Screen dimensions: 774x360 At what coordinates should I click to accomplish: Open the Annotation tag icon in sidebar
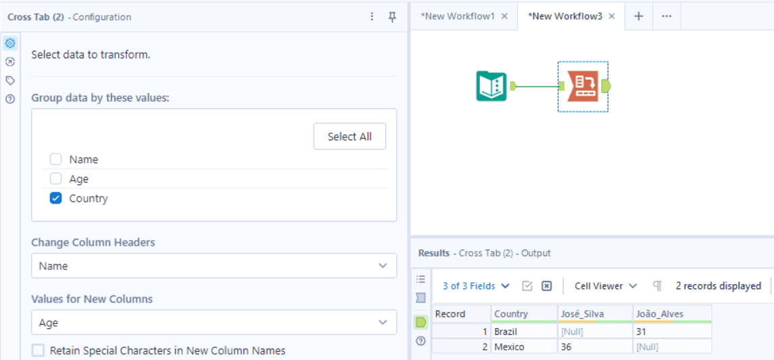(10, 80)
